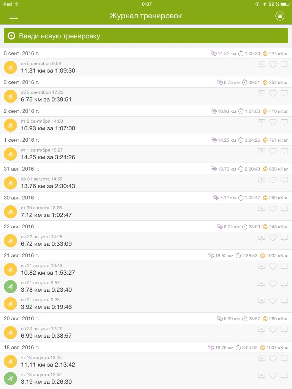Open the 3.92 км за 0:19:46 entry

coord(46,307)
